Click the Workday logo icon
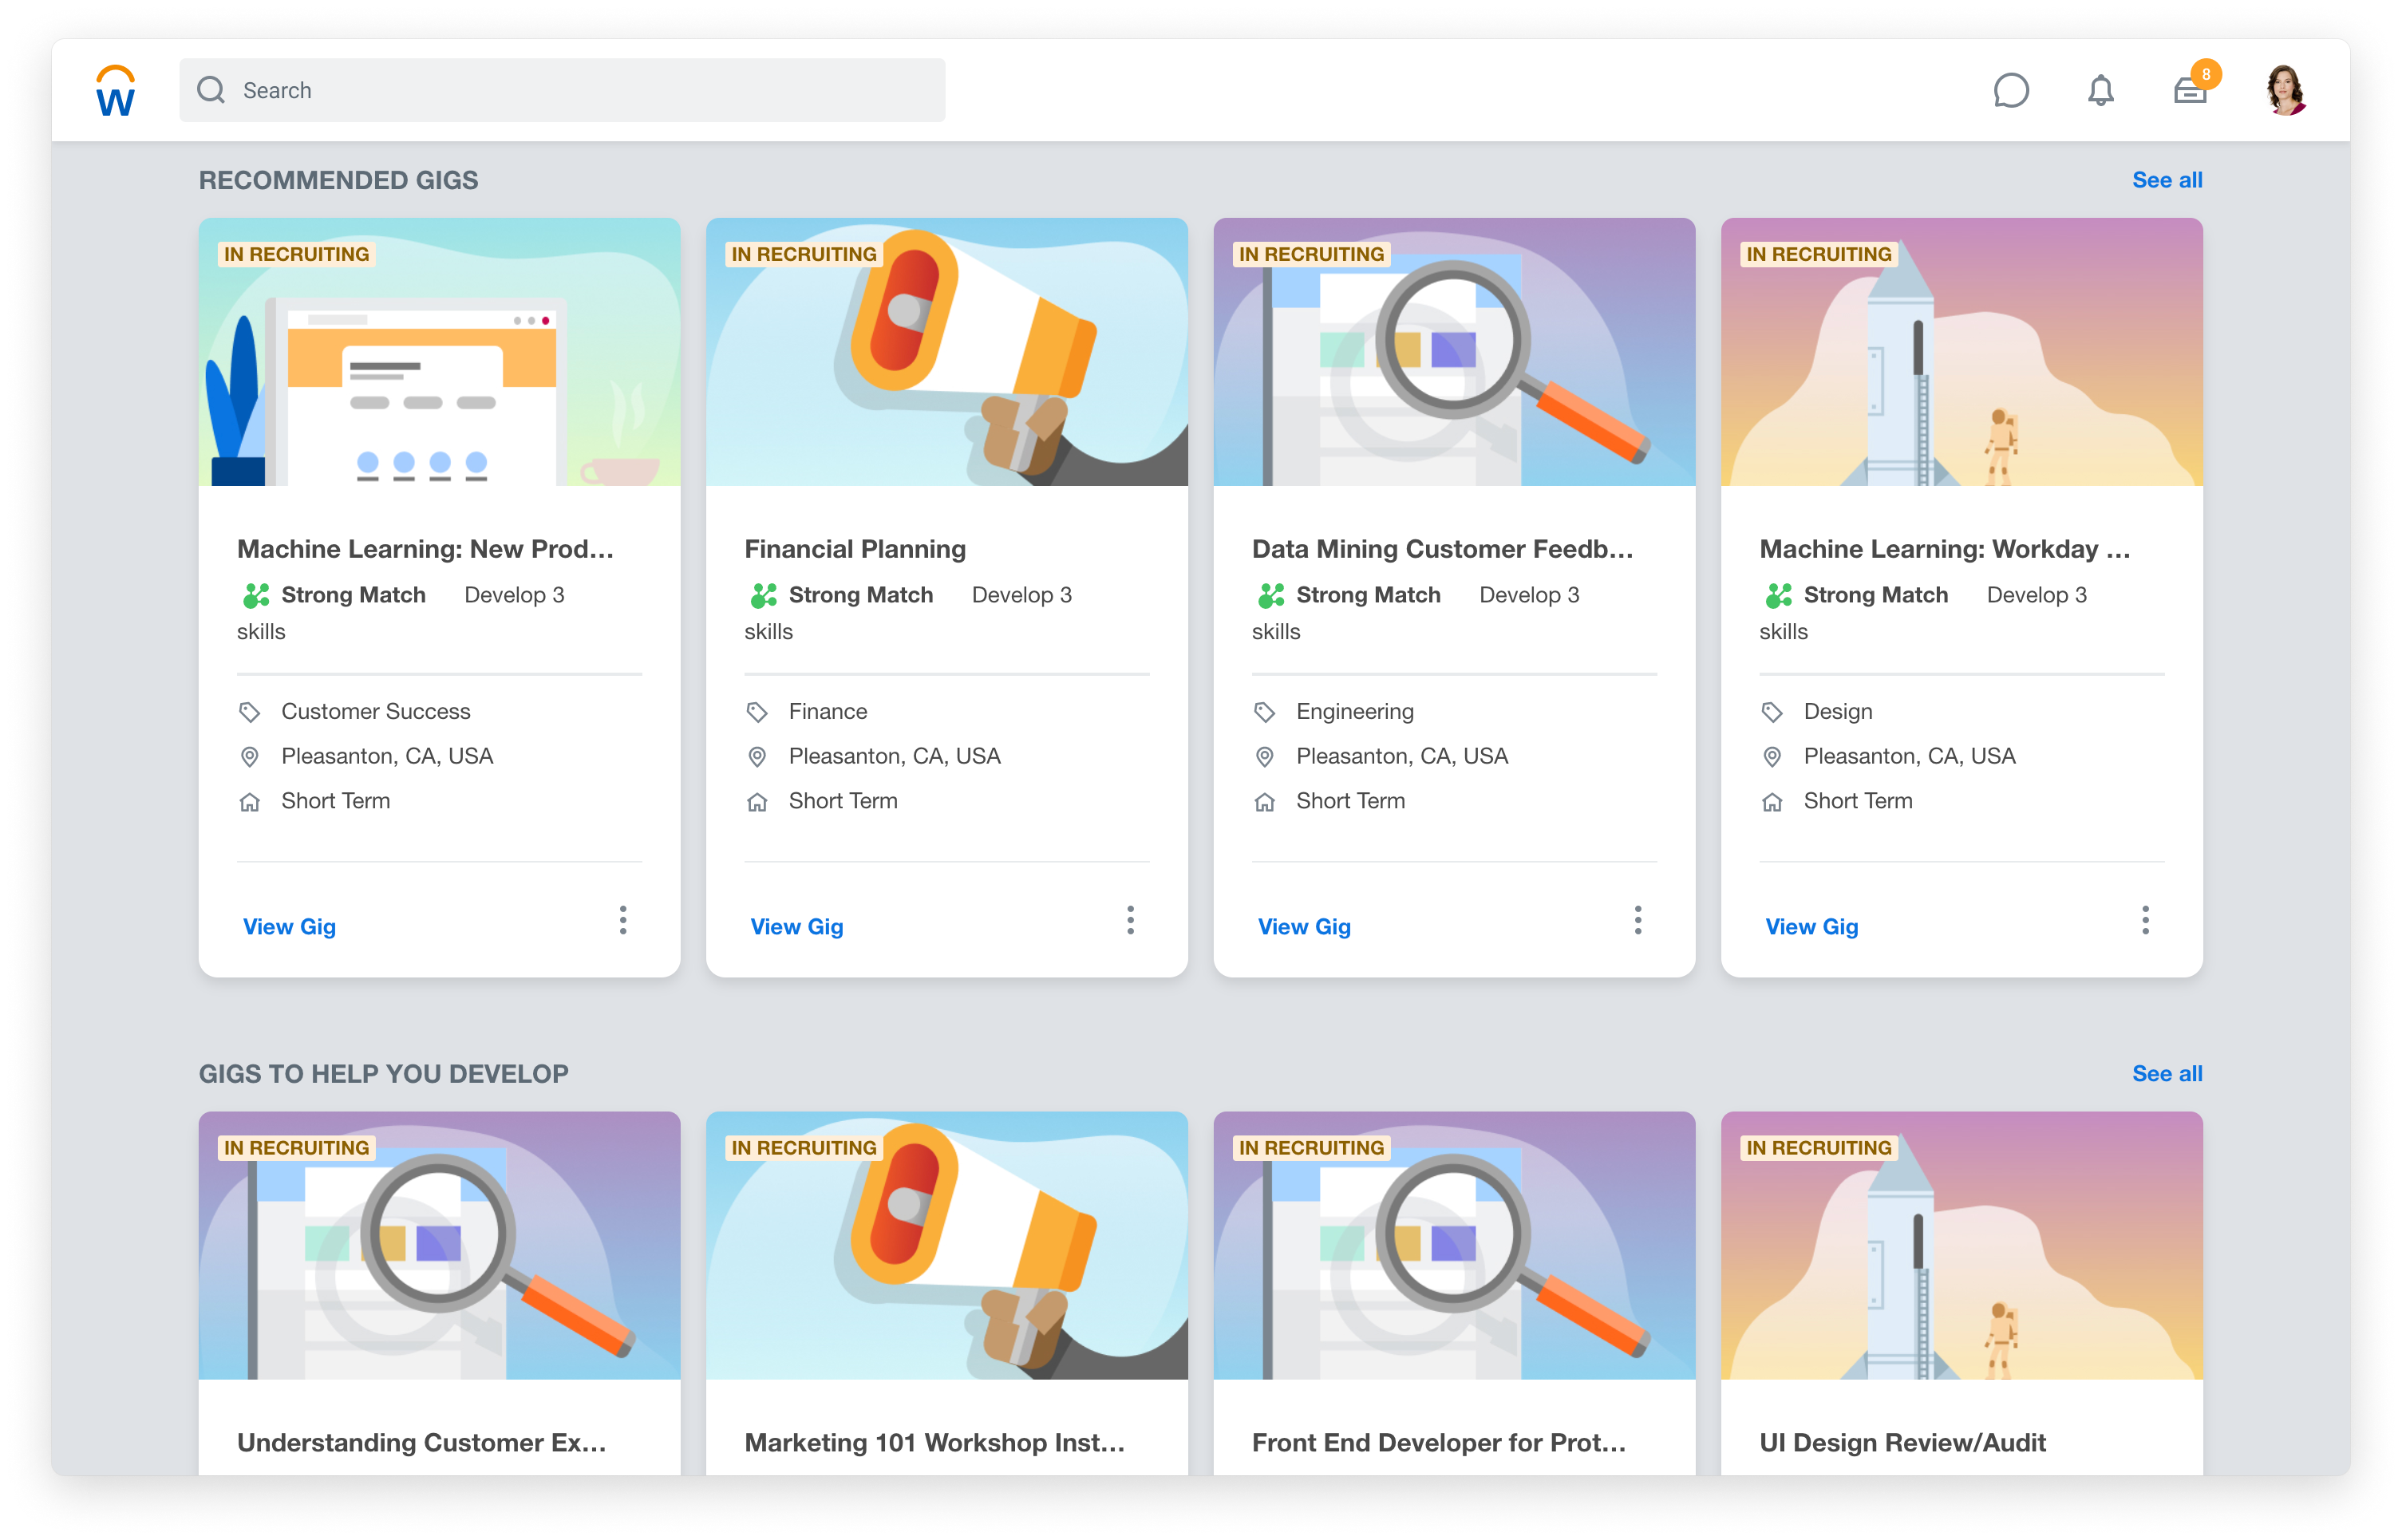This screenshot has height=1540, width=2402. click(x=115, y=91)
